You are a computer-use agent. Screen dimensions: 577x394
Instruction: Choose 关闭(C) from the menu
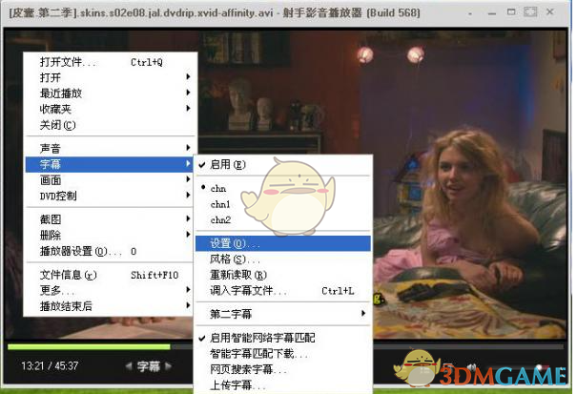(x=110, y=125)
